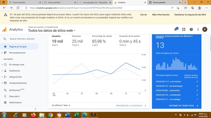Open Administrar gear icon
Viewport: 211px width, 118px height.
click(5, 102)
